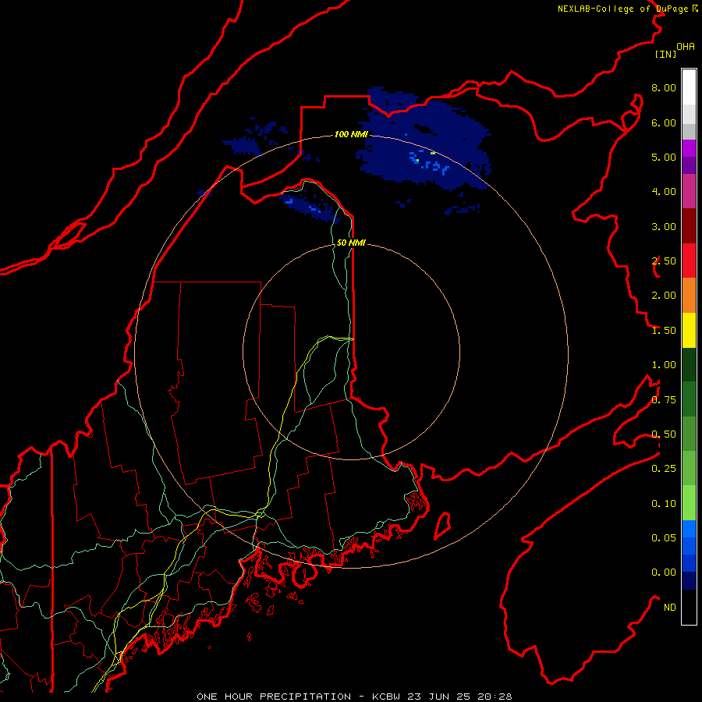Click the 0.00 legend value
Screen dimensions: 702x702
tap(664, 573)
